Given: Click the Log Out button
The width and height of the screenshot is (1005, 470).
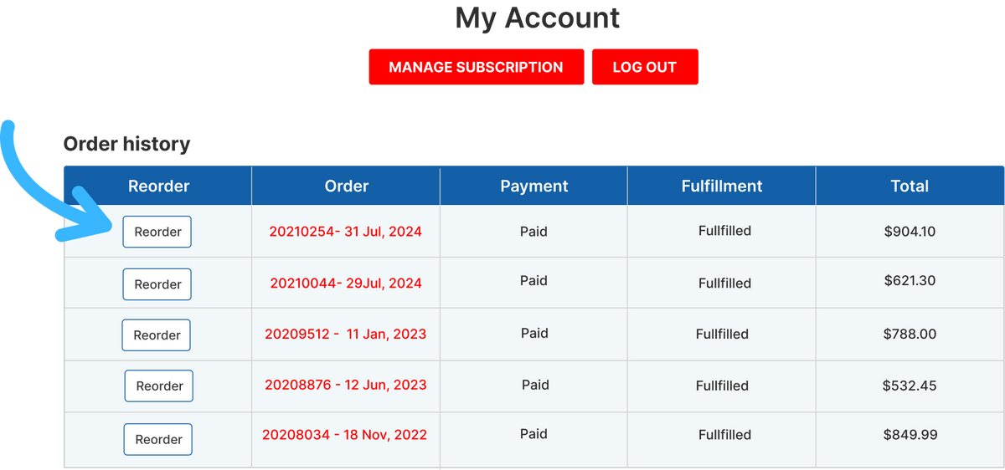Looking at the screenshot, I should (x=645, y=67).
